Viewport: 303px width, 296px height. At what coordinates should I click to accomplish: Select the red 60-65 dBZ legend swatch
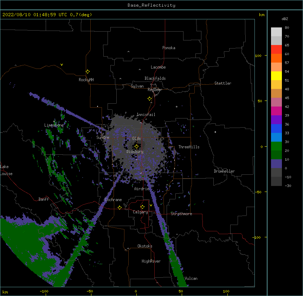pos(276,49)
